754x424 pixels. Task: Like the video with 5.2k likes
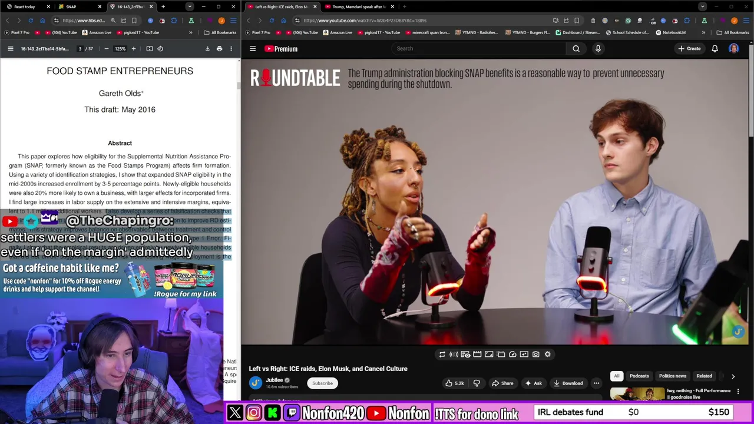[x=454, y=383]
